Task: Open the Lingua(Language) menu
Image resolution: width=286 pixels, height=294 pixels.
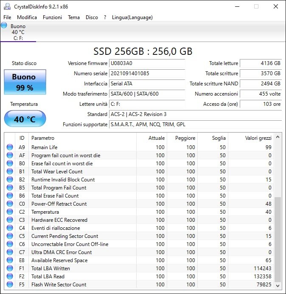Action: pyautogui.click(x=132, y=17)
